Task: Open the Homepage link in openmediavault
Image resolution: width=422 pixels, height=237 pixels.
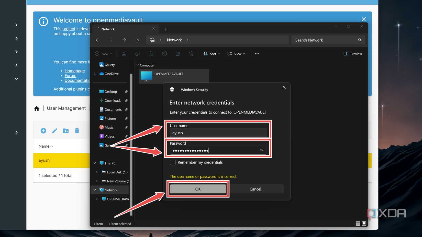Action: [x=75, y=71]
